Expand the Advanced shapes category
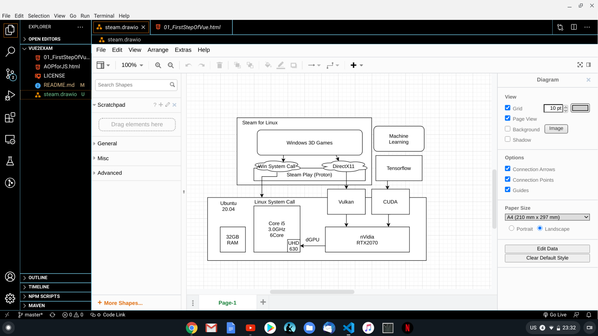The height and width of the screenshot is (336, 598). [x=110, y=173]
